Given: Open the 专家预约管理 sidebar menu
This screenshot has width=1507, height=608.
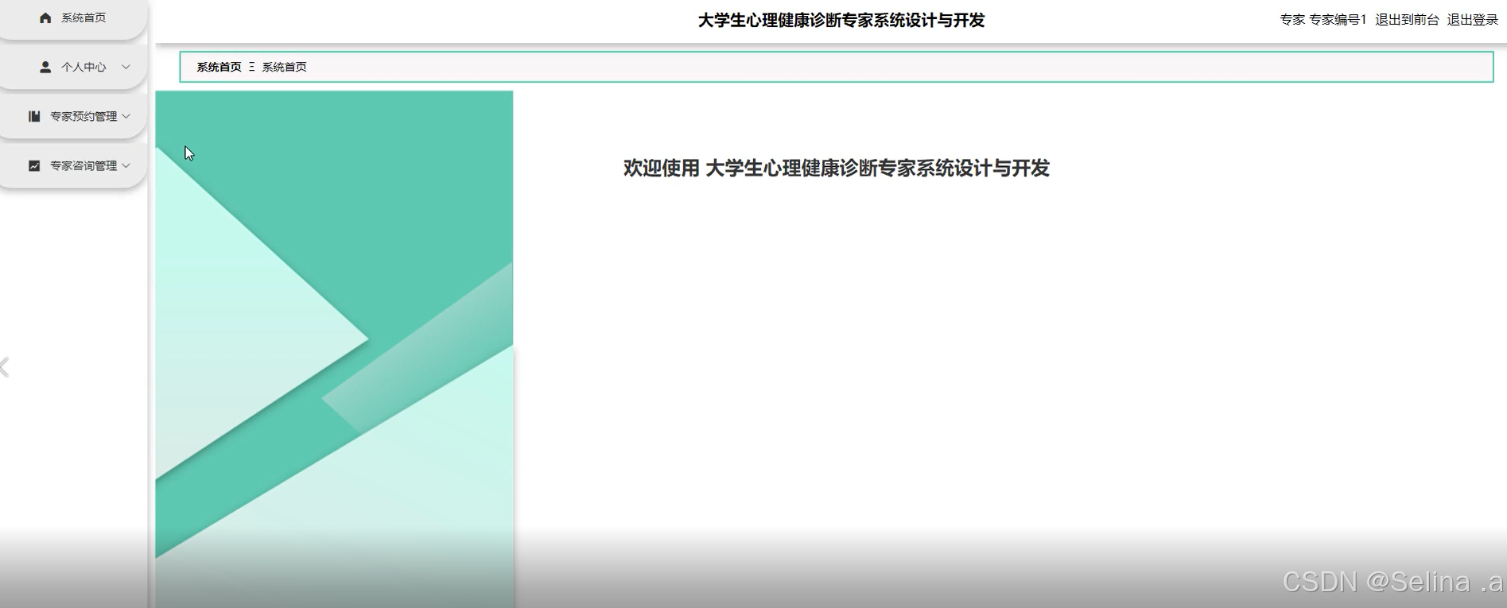Looking at the screenshot, I should (x=73, y=116).
